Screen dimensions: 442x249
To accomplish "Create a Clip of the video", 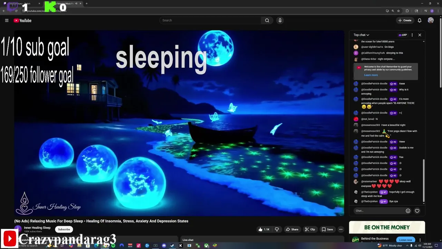I will point(310,229).
